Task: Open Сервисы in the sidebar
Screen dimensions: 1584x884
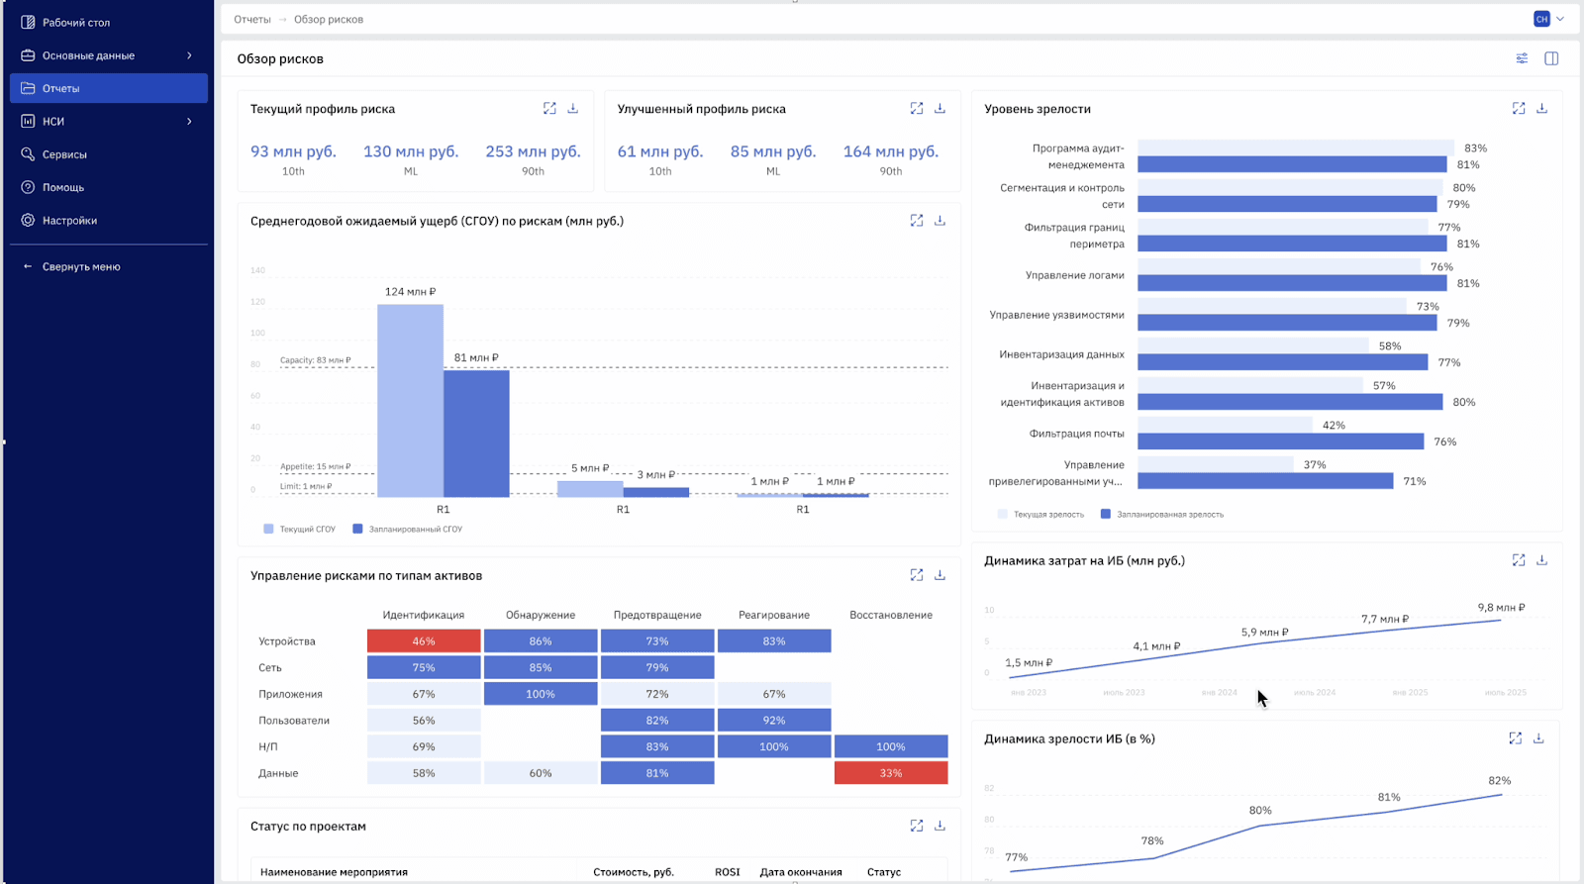Action: (64, 154)
